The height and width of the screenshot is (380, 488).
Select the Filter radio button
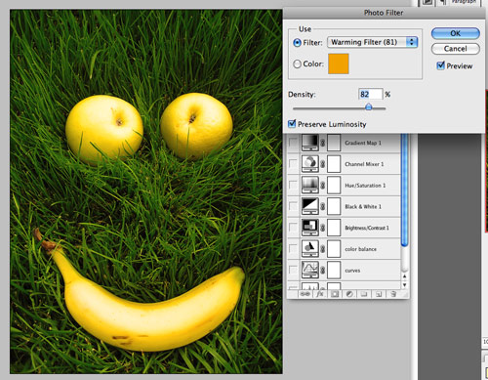click(x=297, y=43)
